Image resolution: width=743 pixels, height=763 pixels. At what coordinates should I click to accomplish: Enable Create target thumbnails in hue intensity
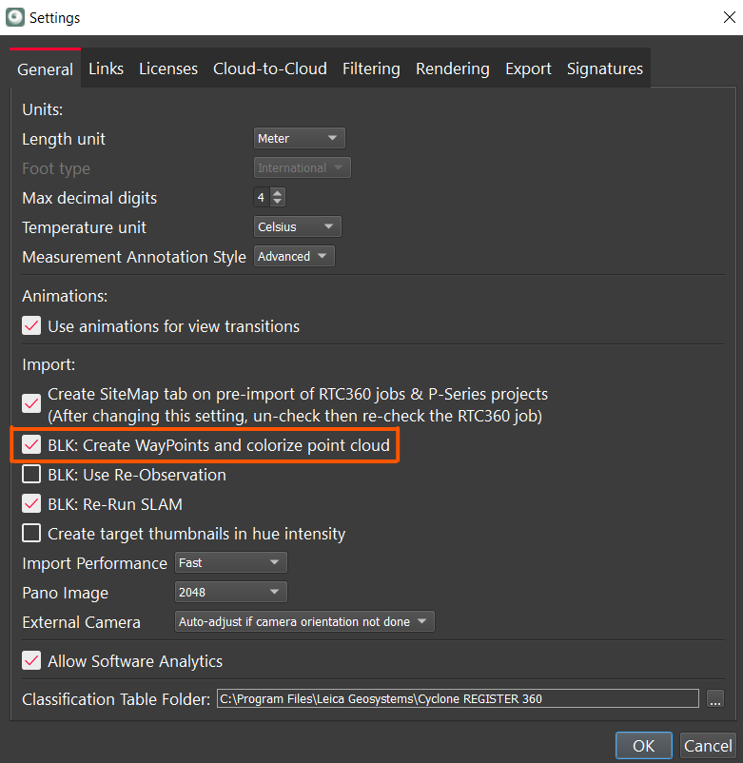(31, 534)
